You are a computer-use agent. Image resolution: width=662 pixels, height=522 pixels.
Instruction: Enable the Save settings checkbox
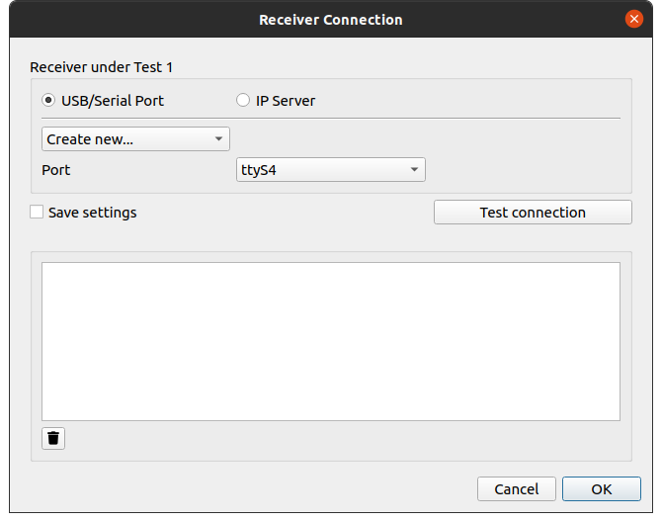click(37, 212)
